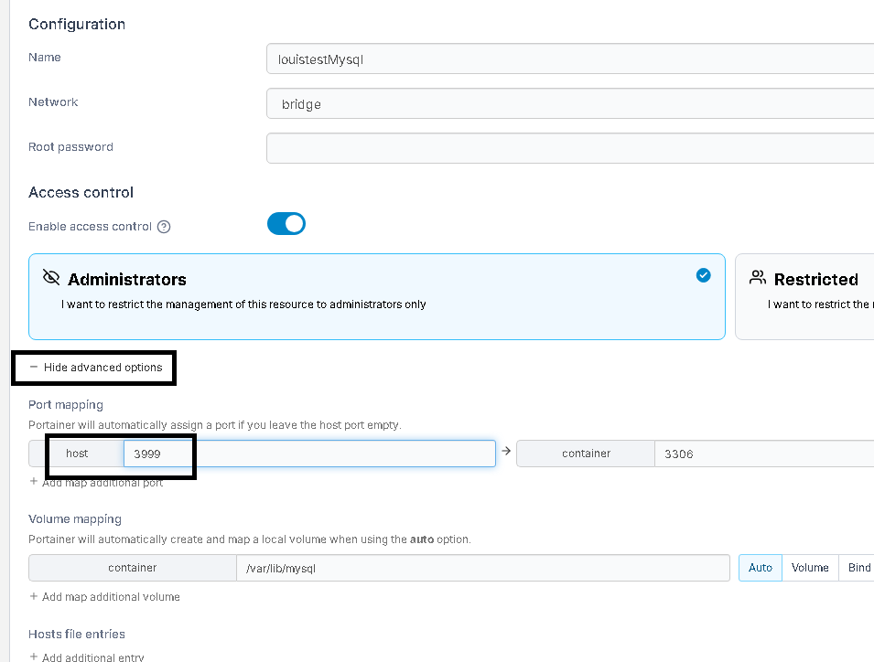Click the Administrators description about administrators only
Viewport: 874px width, 662px height.
point(243,304)
